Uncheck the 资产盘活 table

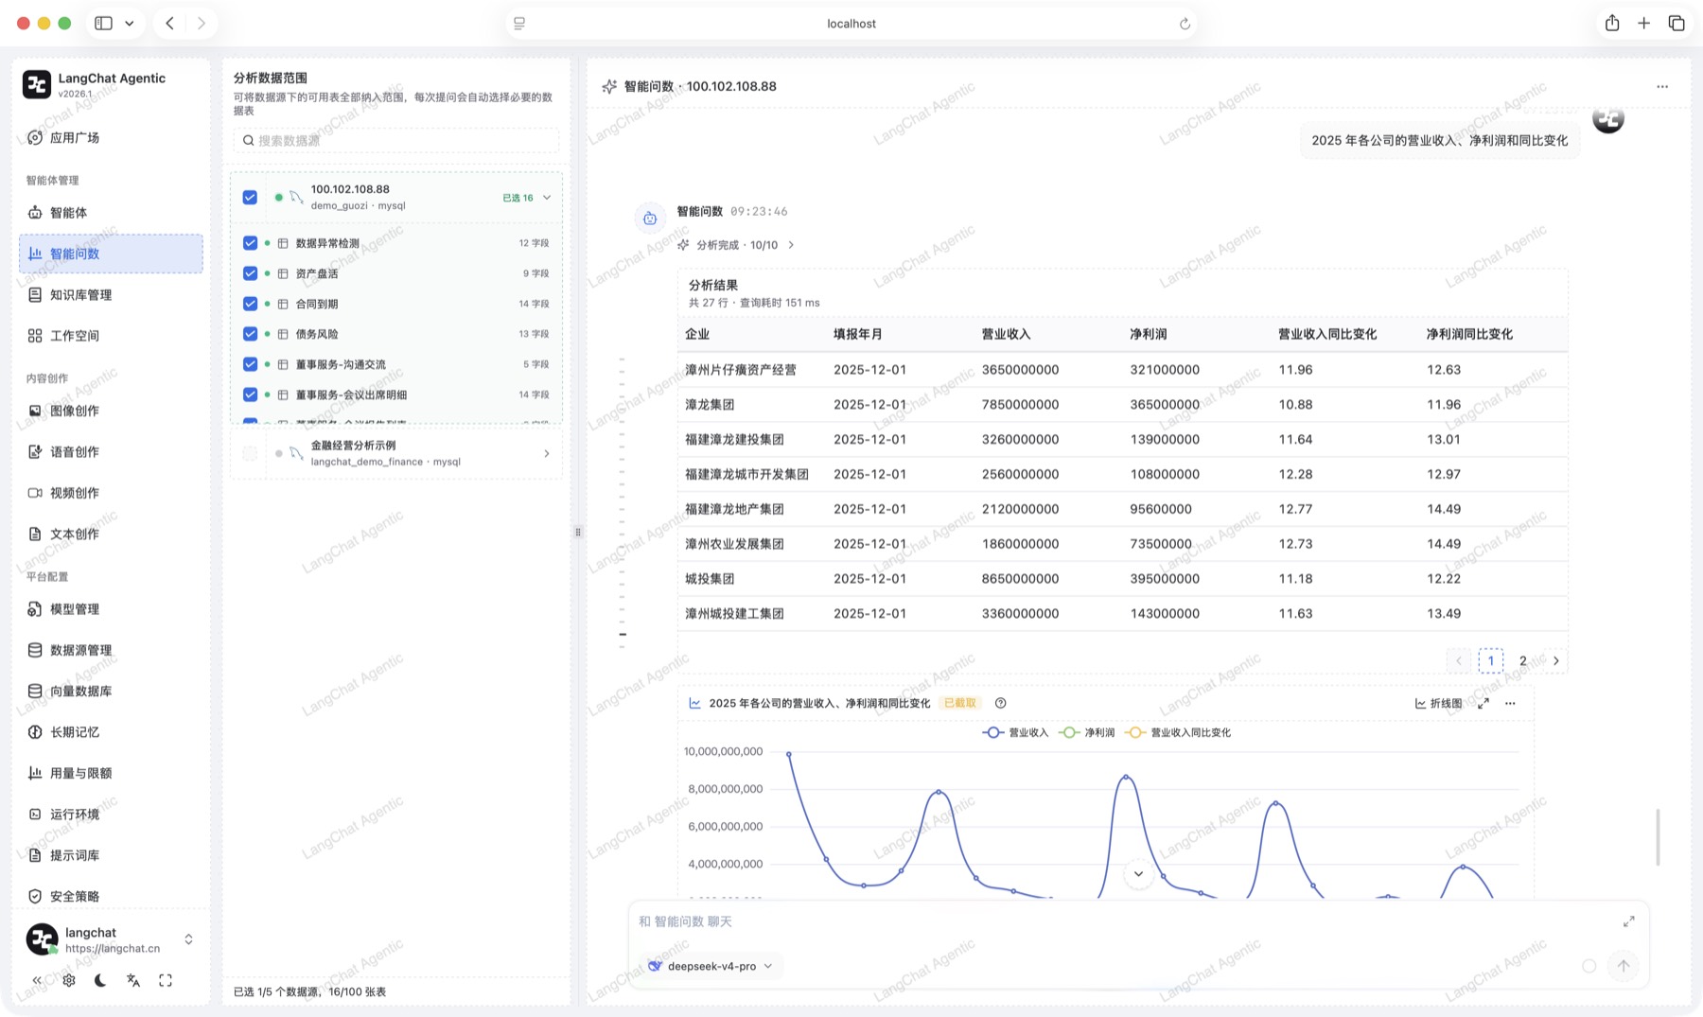[250, 273]
